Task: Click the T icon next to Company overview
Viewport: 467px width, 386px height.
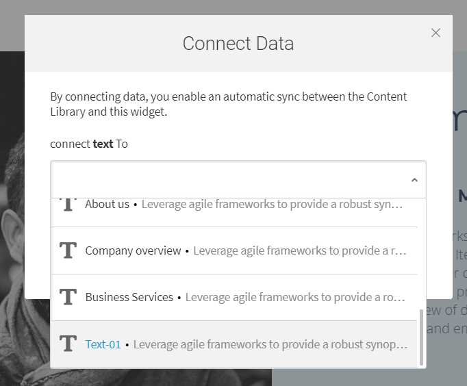Action: click(x=68, y=250)
